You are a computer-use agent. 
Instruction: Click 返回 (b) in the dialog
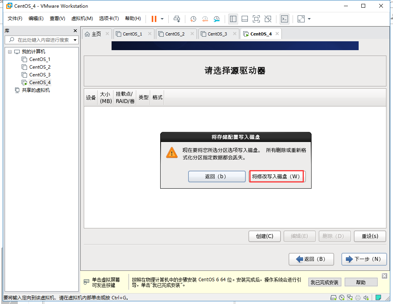[x=217, y=176]
